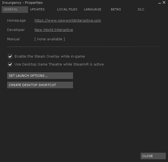Click the Close button at bottom

(153, 156)
